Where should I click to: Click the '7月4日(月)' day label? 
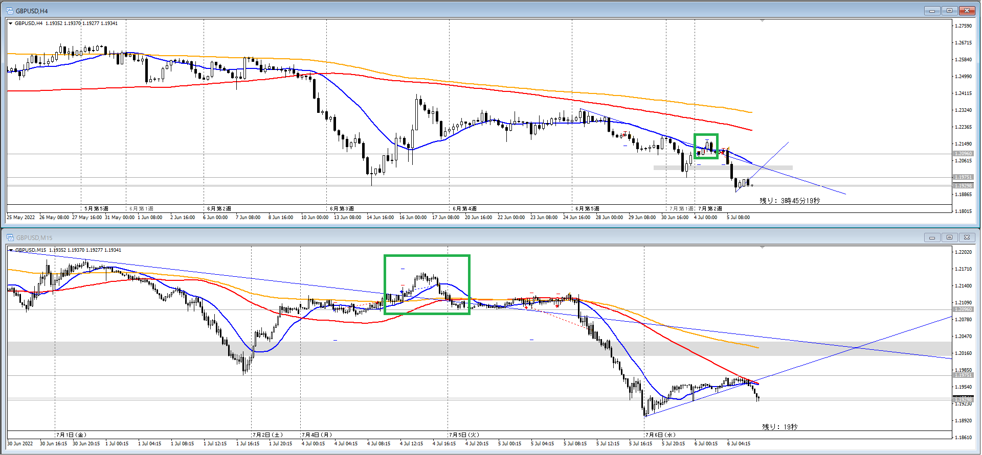coord(317,435)
